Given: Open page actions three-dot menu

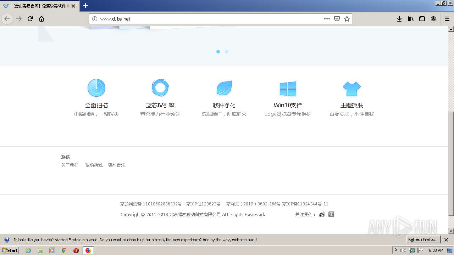Looking at the screenshot, I should pyautogui.click(x=327, y=19).
